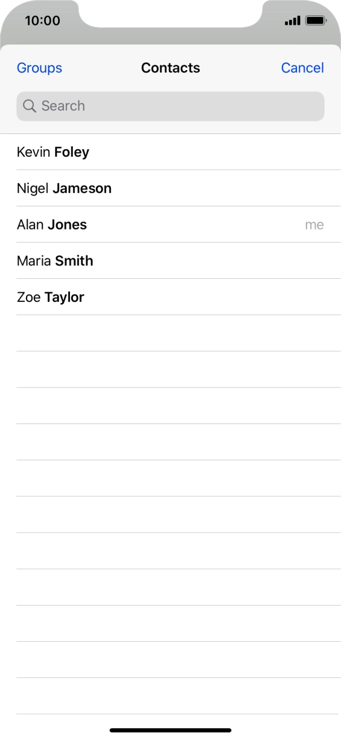Tap the cellular signal strength icon
The height and width of the screenshot is (739, 341).
click(x=292, y=21)
